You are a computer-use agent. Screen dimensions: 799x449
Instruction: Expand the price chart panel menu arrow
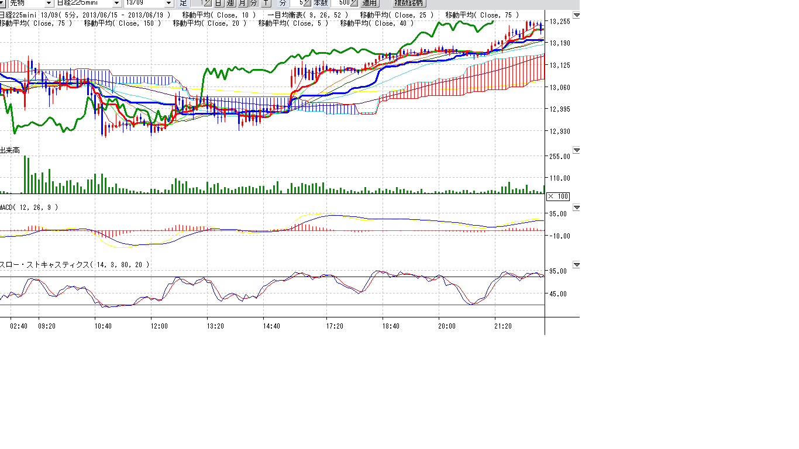click(x=576, y=15)
